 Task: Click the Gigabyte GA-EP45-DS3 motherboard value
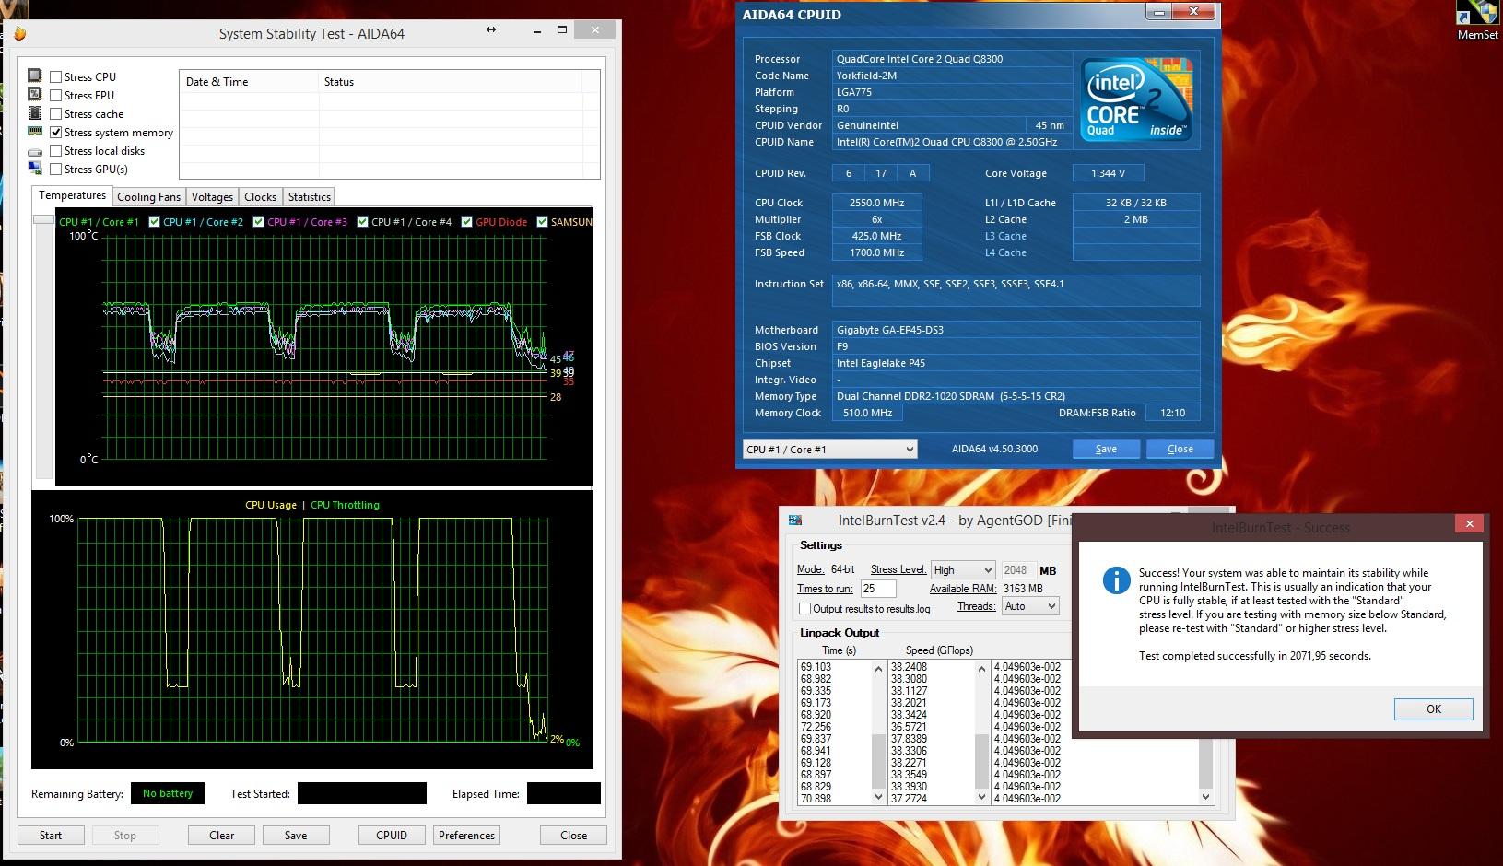pyautogui.click(x=890, y=330)
